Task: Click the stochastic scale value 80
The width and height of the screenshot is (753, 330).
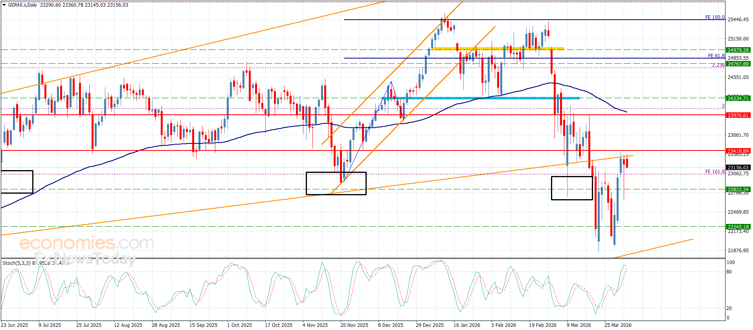Action: (729, 272)
